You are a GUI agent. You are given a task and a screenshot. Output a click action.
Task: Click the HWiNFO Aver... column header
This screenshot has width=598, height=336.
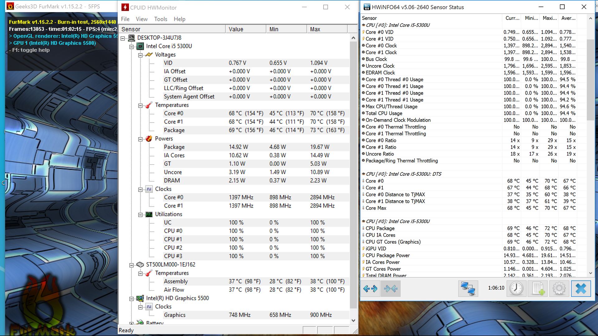568,18
